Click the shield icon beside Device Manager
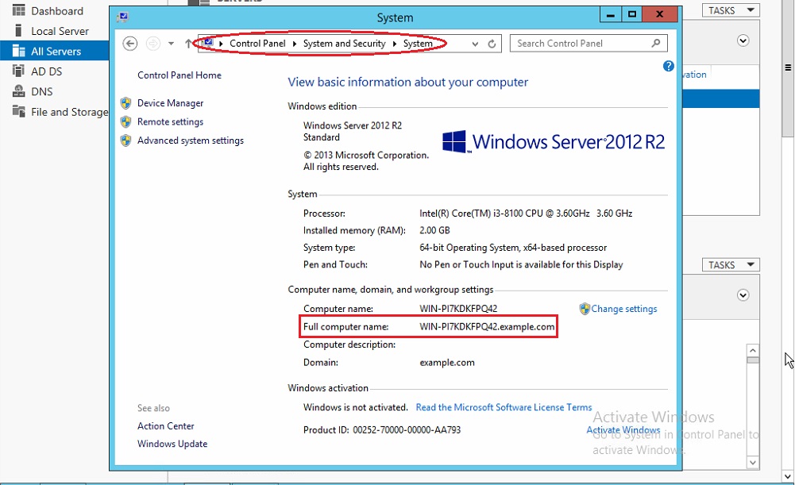The width and height of the screenshot is (795, 485). [125, 103]
